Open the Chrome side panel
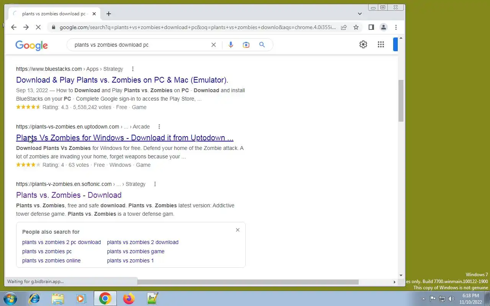490x306 pixels. pyautogui.click(x=371, y=27)
